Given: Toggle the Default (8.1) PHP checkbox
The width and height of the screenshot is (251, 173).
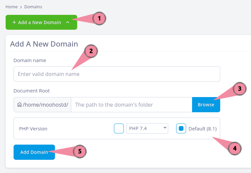Looking at the screenshot, I should [181, 128].
